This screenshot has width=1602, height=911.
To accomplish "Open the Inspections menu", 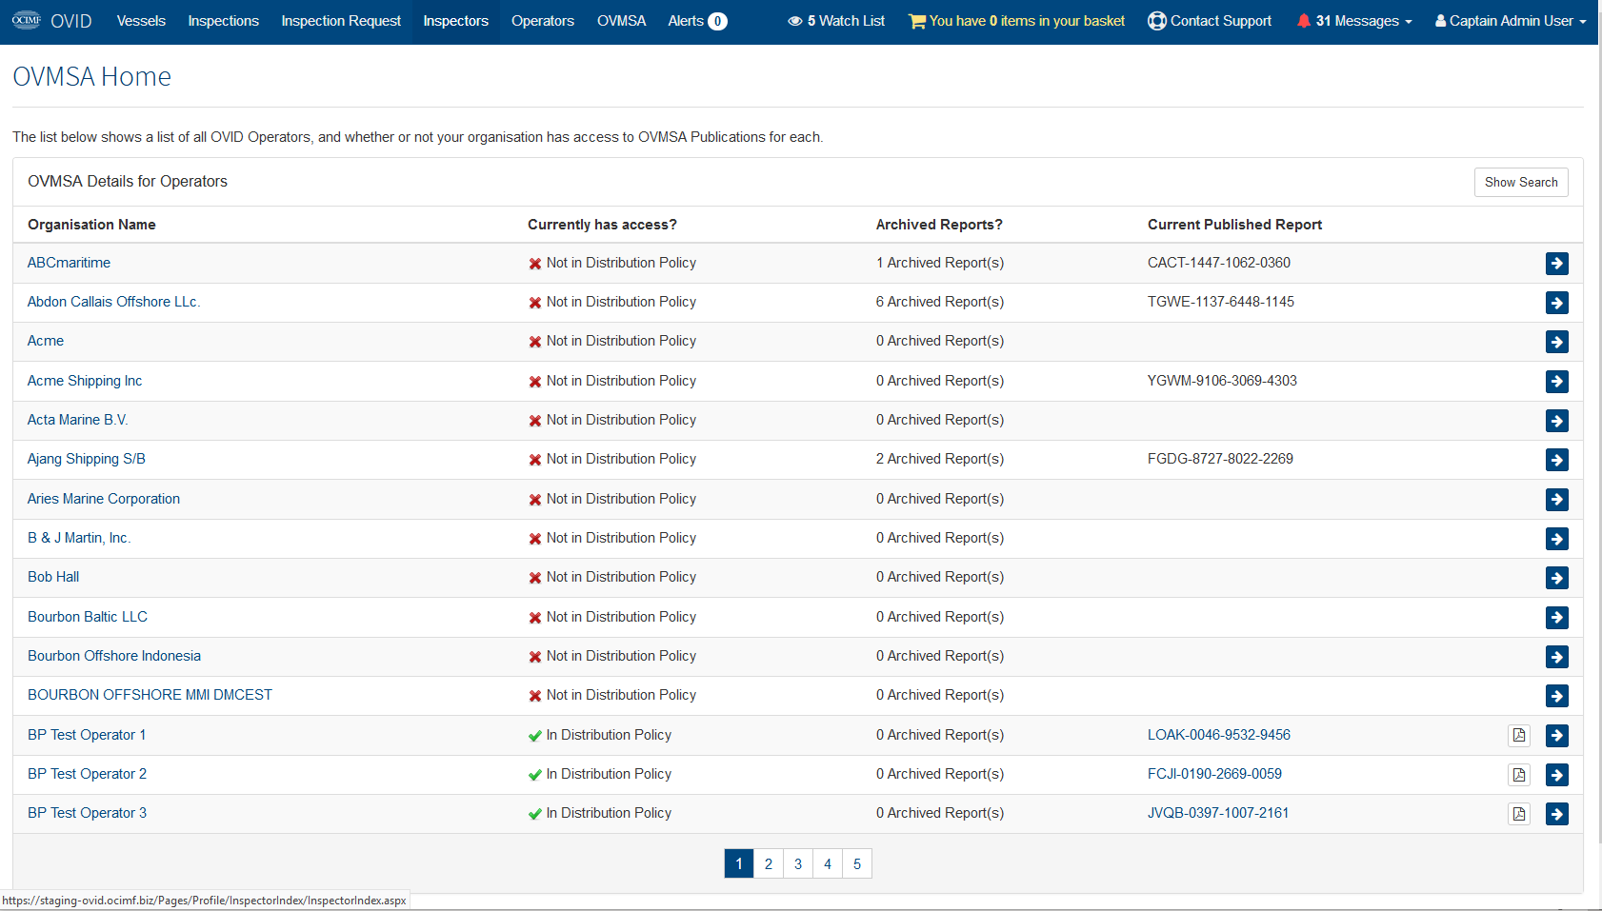I will point(223,21).
